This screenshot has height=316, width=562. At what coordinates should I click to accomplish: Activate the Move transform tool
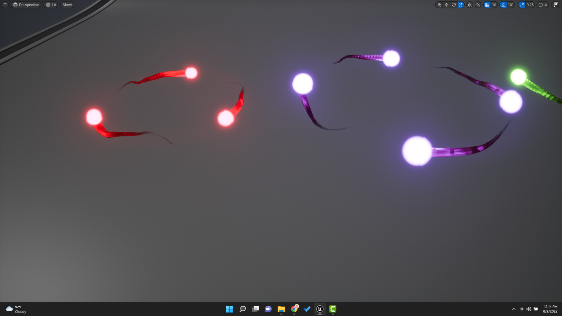(x=446, y=5)
